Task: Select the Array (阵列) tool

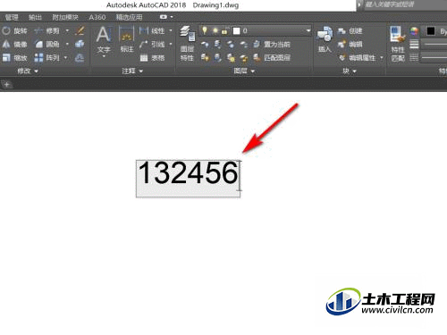Action: coord(47,58)
